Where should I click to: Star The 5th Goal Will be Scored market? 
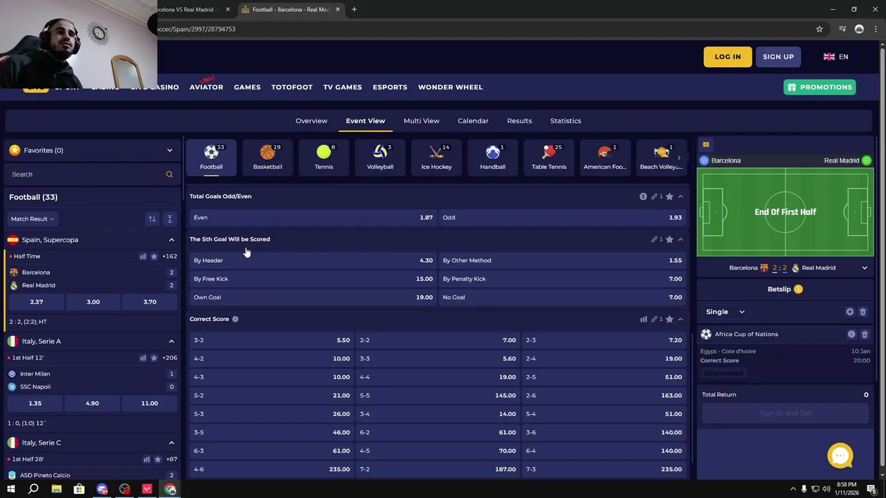pos(669,239)
